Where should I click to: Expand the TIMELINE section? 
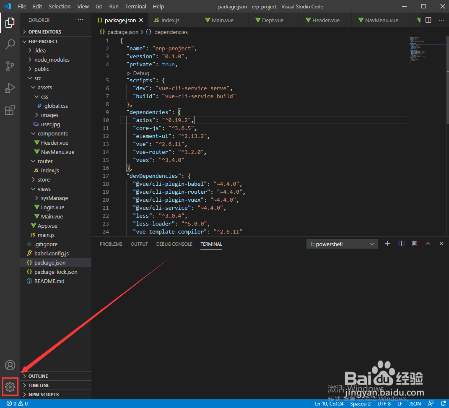[56, 385]
